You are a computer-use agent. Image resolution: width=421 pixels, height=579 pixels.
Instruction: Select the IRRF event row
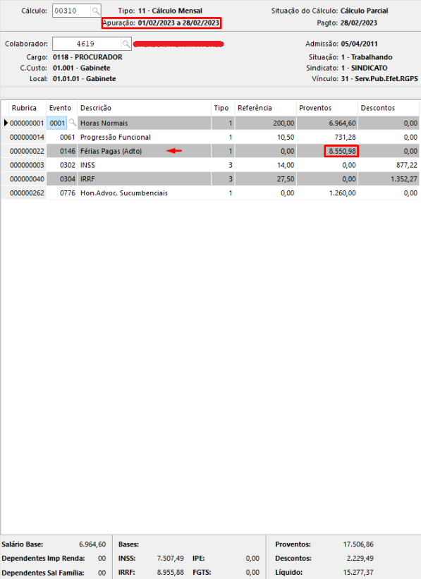point(210,179)
